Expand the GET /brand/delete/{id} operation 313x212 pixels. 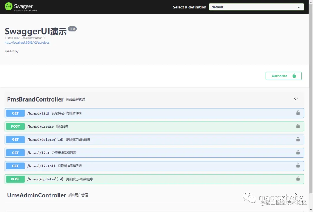click(154, 139)
